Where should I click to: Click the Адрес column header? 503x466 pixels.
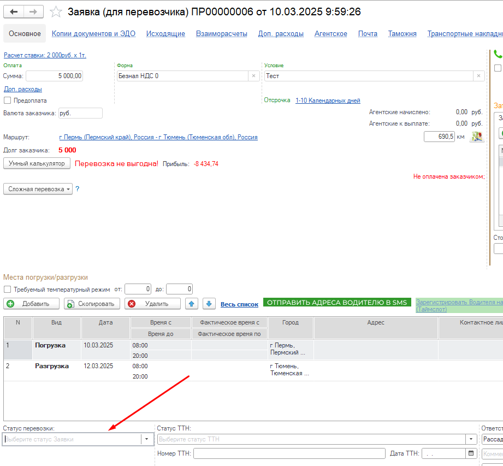376,328
